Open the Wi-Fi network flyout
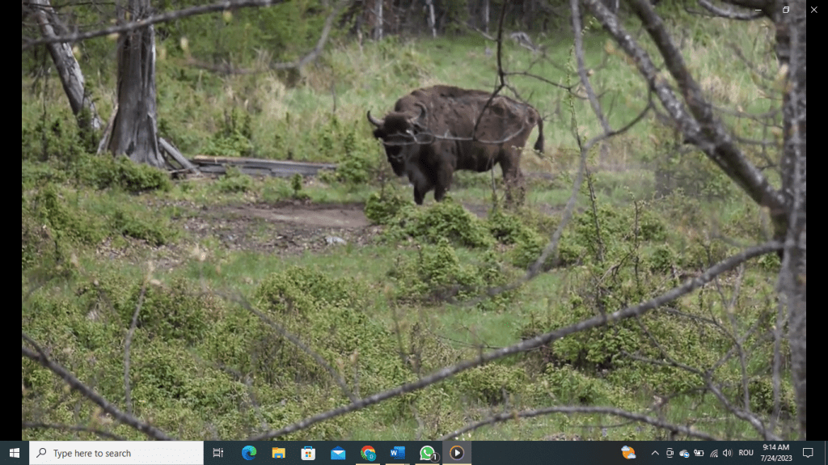 pos(713,453)
